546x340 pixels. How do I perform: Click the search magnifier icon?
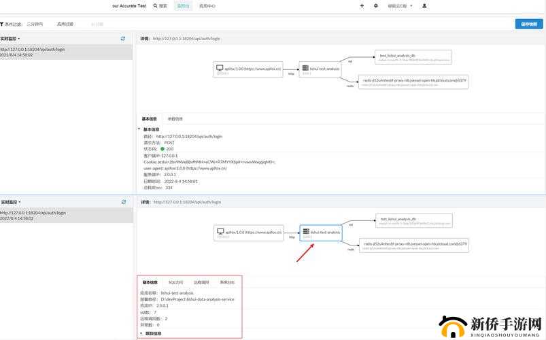point(155,5)
